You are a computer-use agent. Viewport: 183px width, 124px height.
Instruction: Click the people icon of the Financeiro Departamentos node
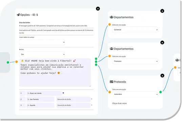(x=111, y=49)
